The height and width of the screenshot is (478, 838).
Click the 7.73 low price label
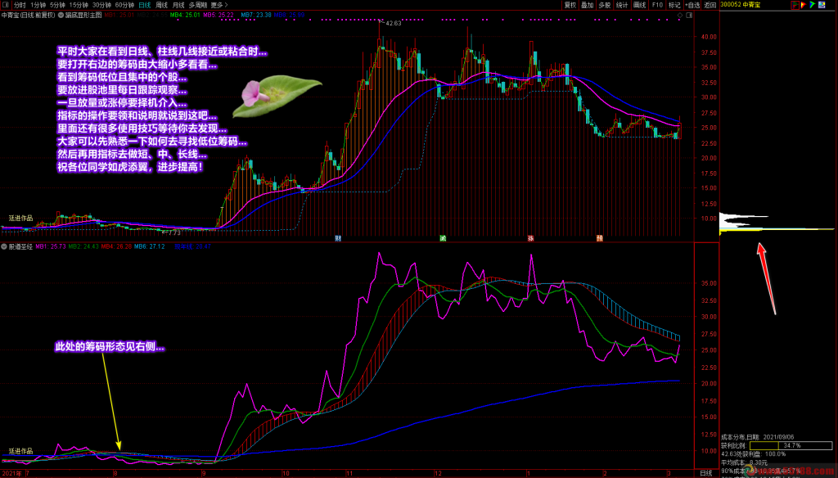[x=174, y=232]
